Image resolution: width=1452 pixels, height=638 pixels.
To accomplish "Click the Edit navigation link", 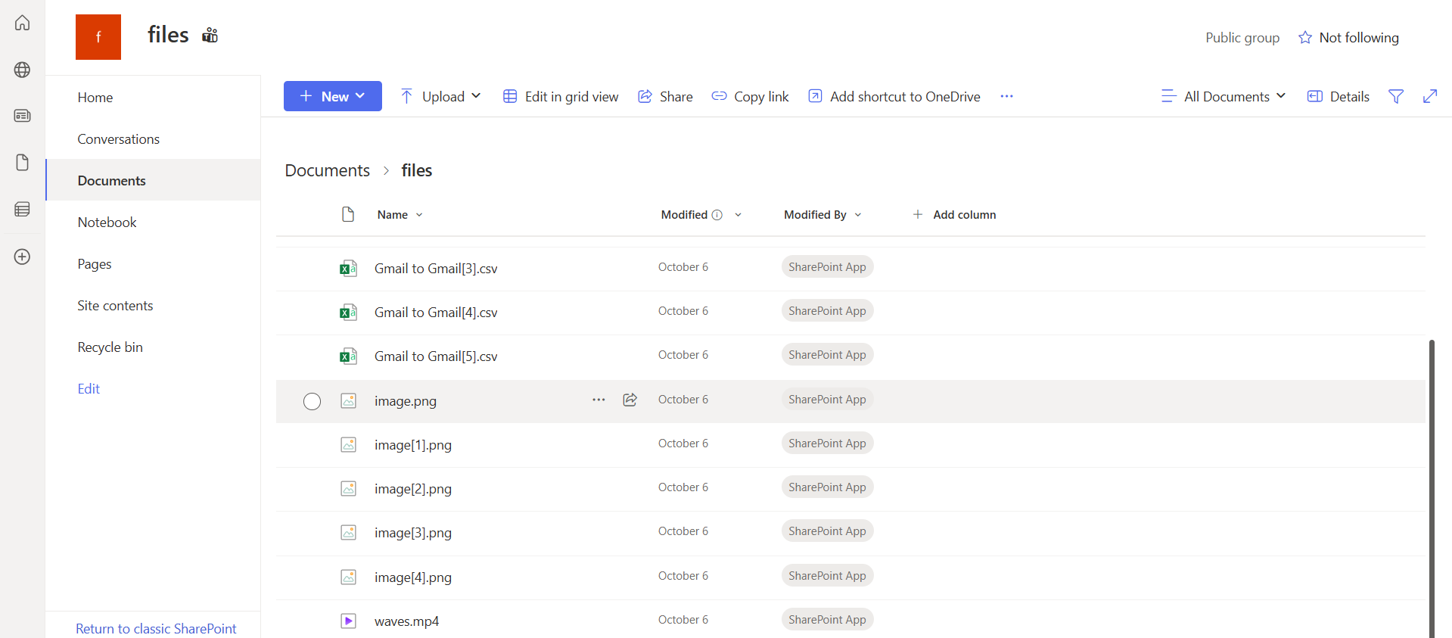I will (89, 388).
